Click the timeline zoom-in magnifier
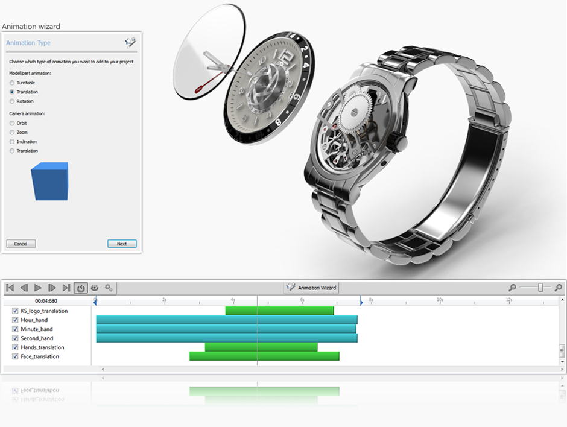 click(559, 288)
